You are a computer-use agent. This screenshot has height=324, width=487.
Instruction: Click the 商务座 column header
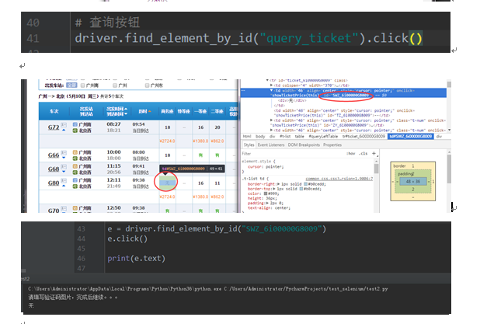tap(167, 111)
